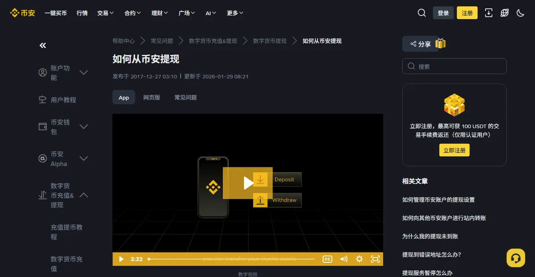535x277 pixels.
Task: Click the 币安钱包 wallet icon
Action: (x=43, y=126)
